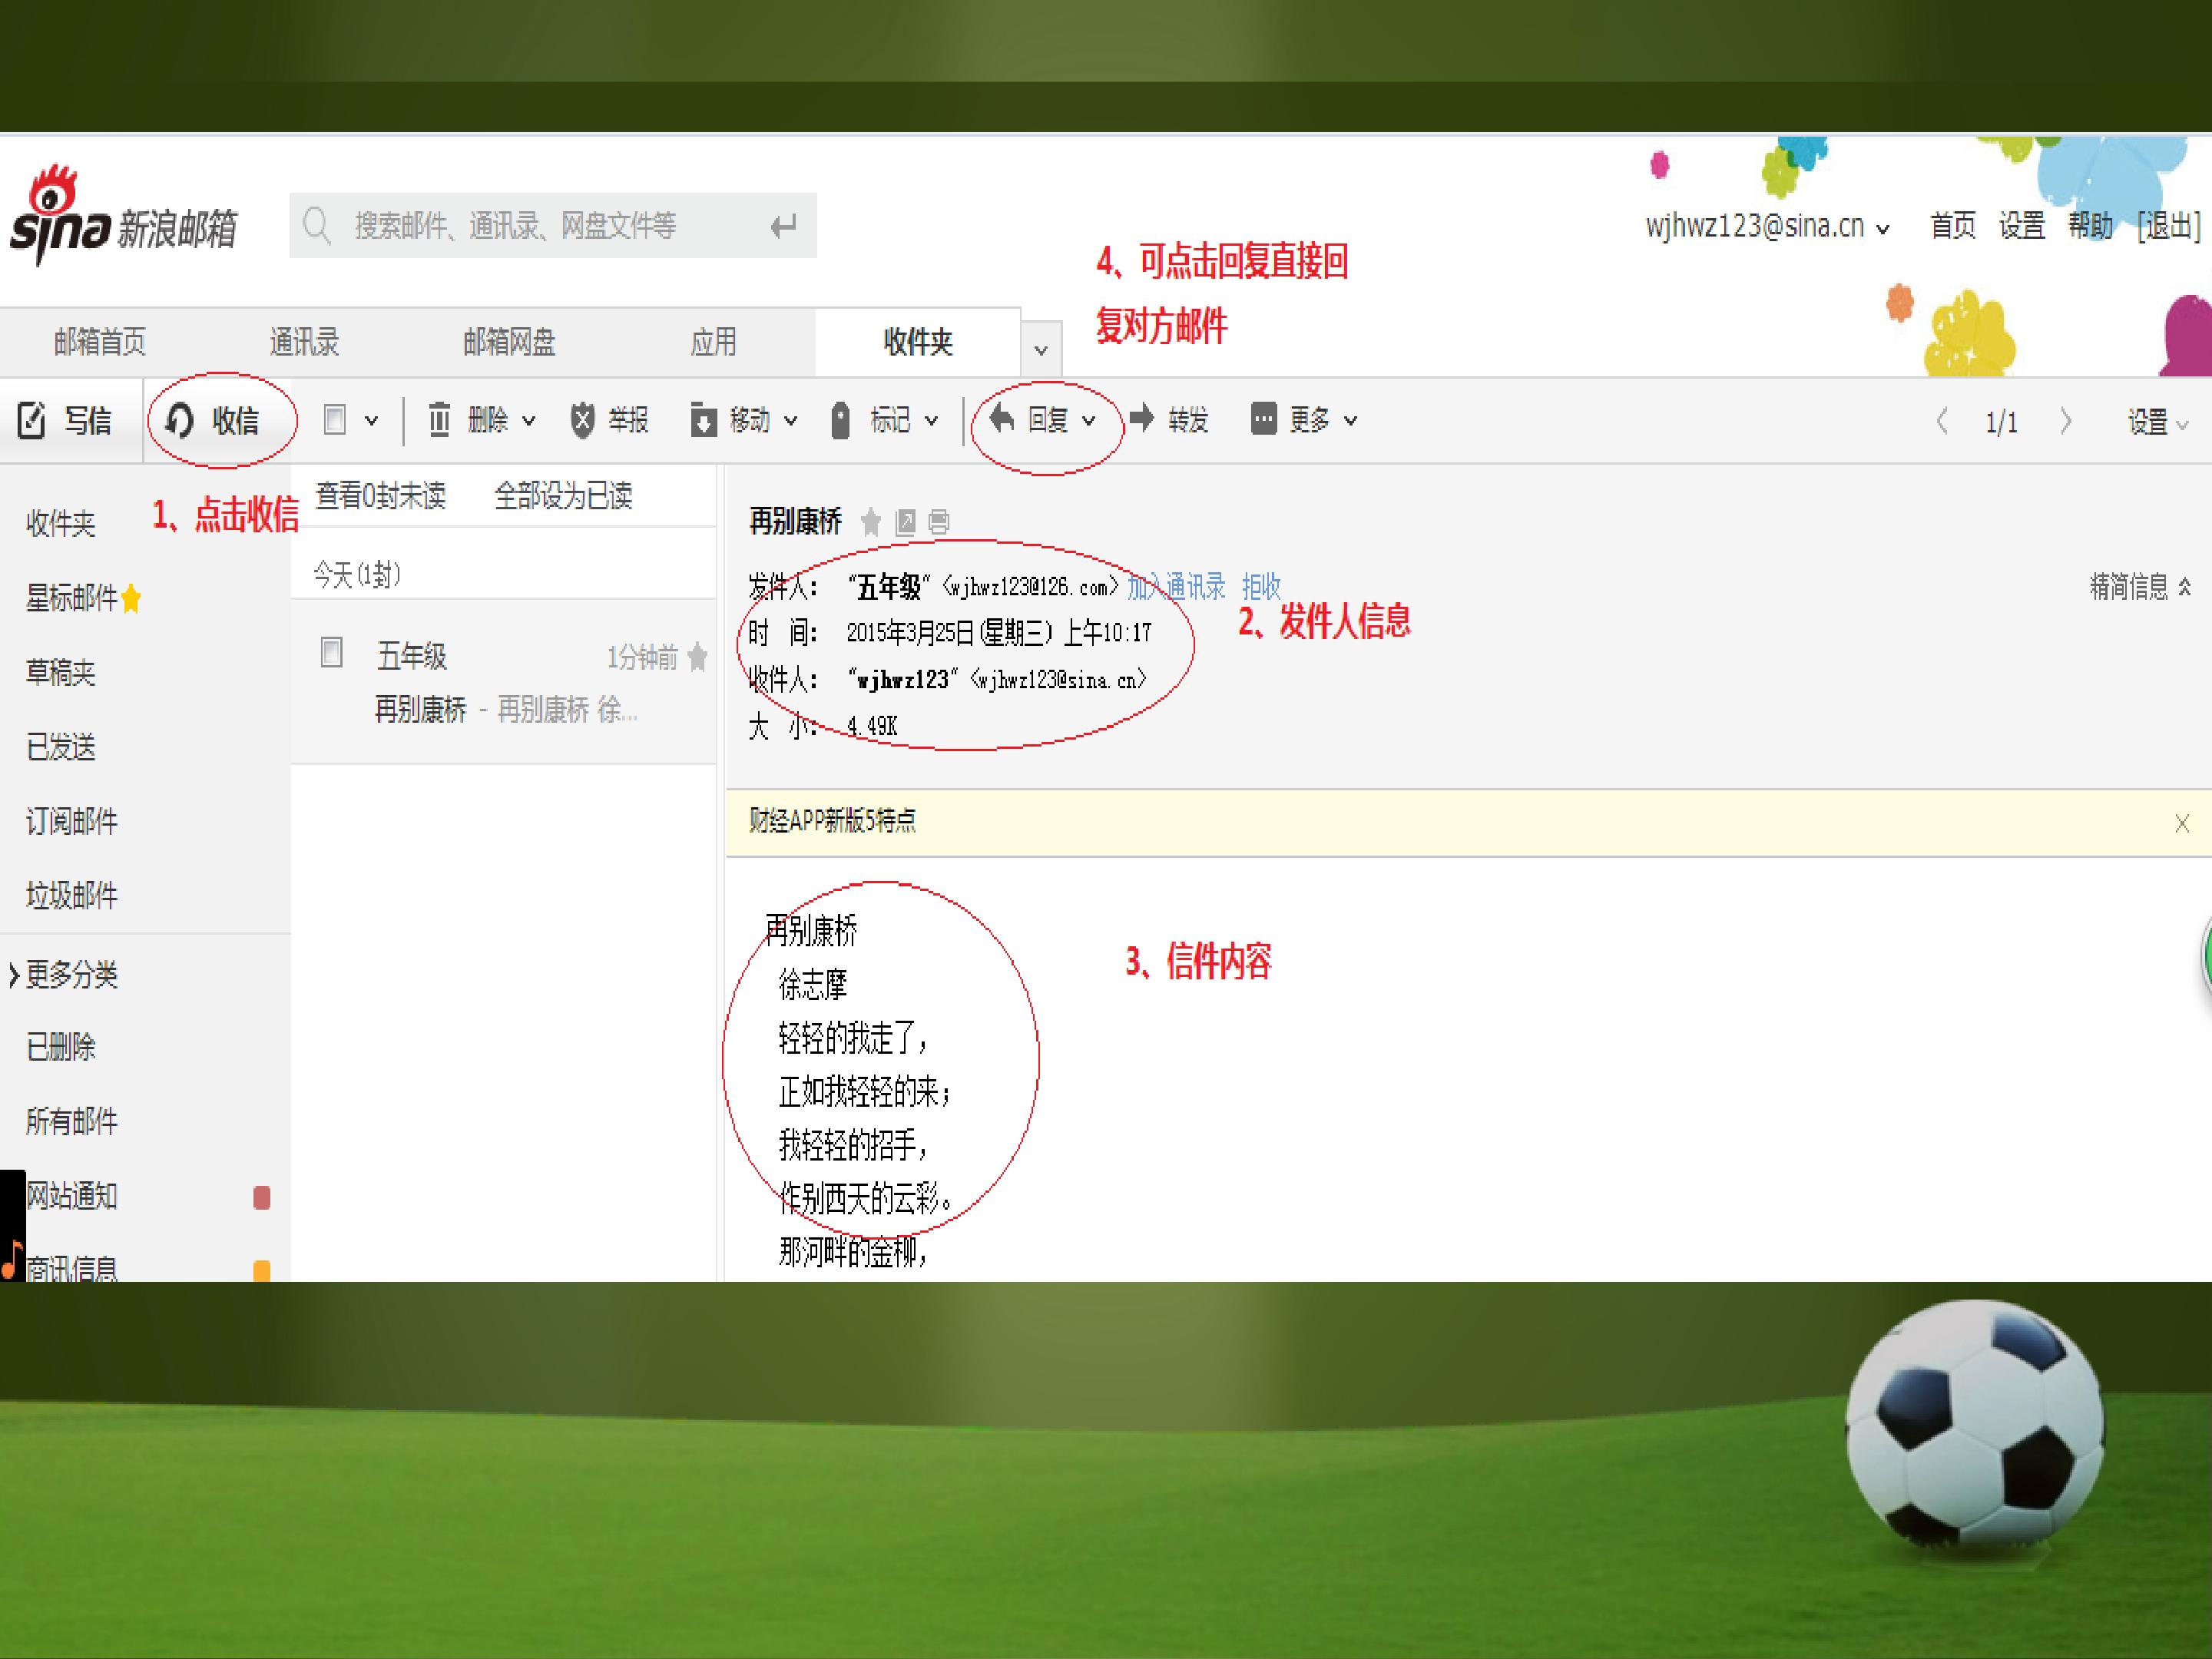Go to the next mail arrow
The height and width of the screenshot is (1659, 2212).
point(2065,421)
